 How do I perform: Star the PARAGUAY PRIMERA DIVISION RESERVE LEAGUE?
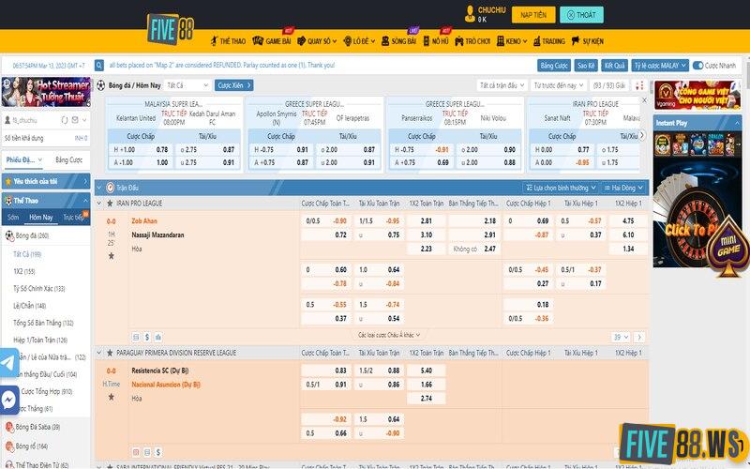click(110, 353)
